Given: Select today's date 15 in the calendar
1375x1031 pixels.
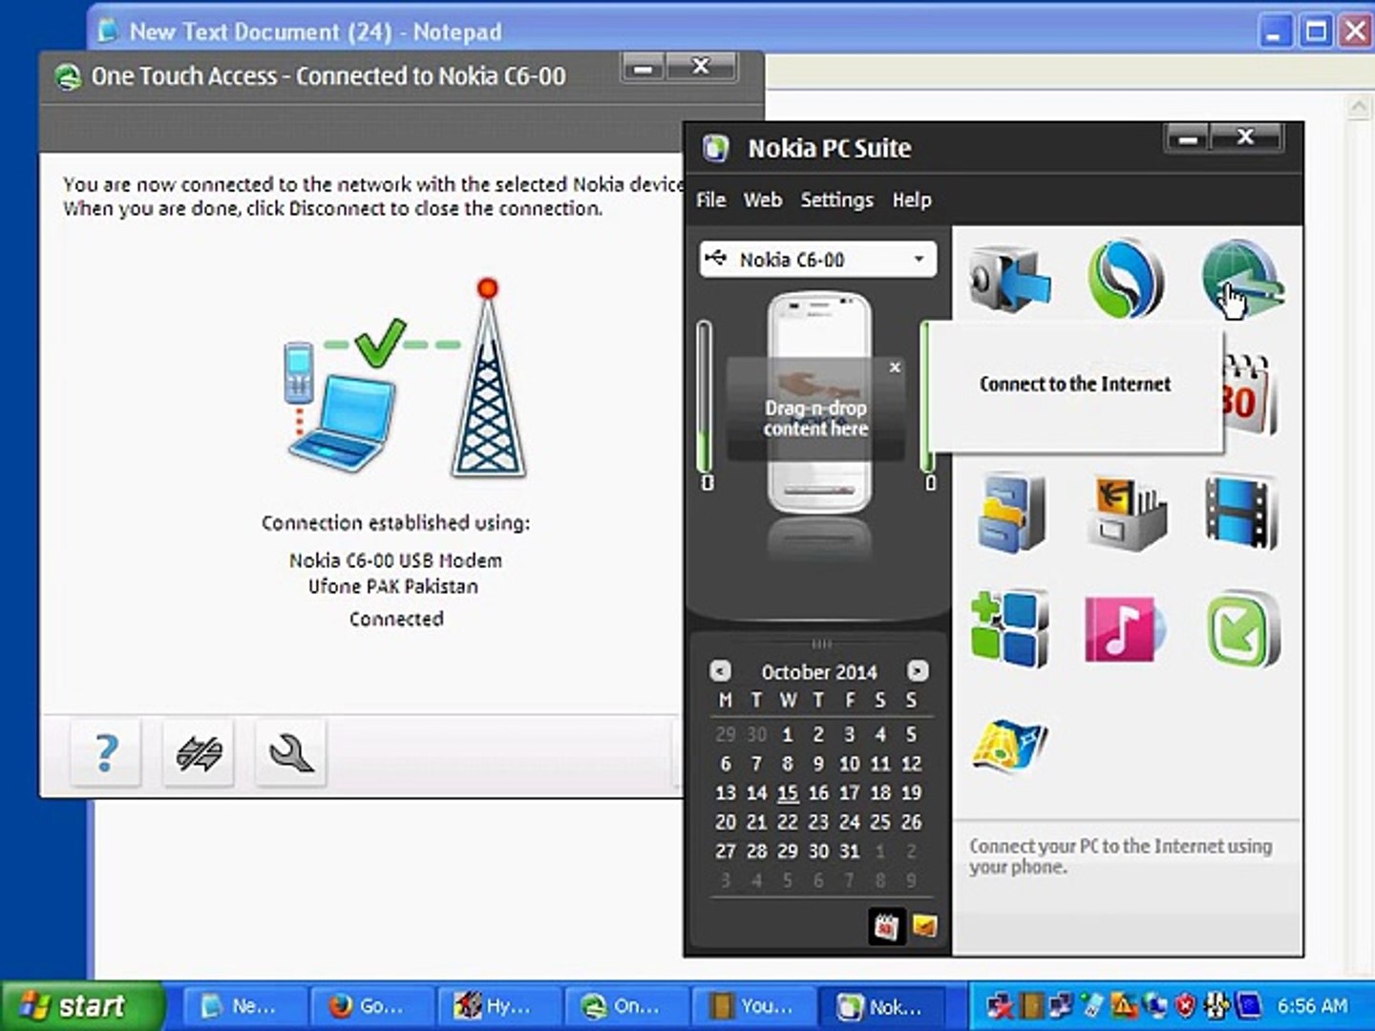Looking at the screenshot, I should [x=788, y=792].
